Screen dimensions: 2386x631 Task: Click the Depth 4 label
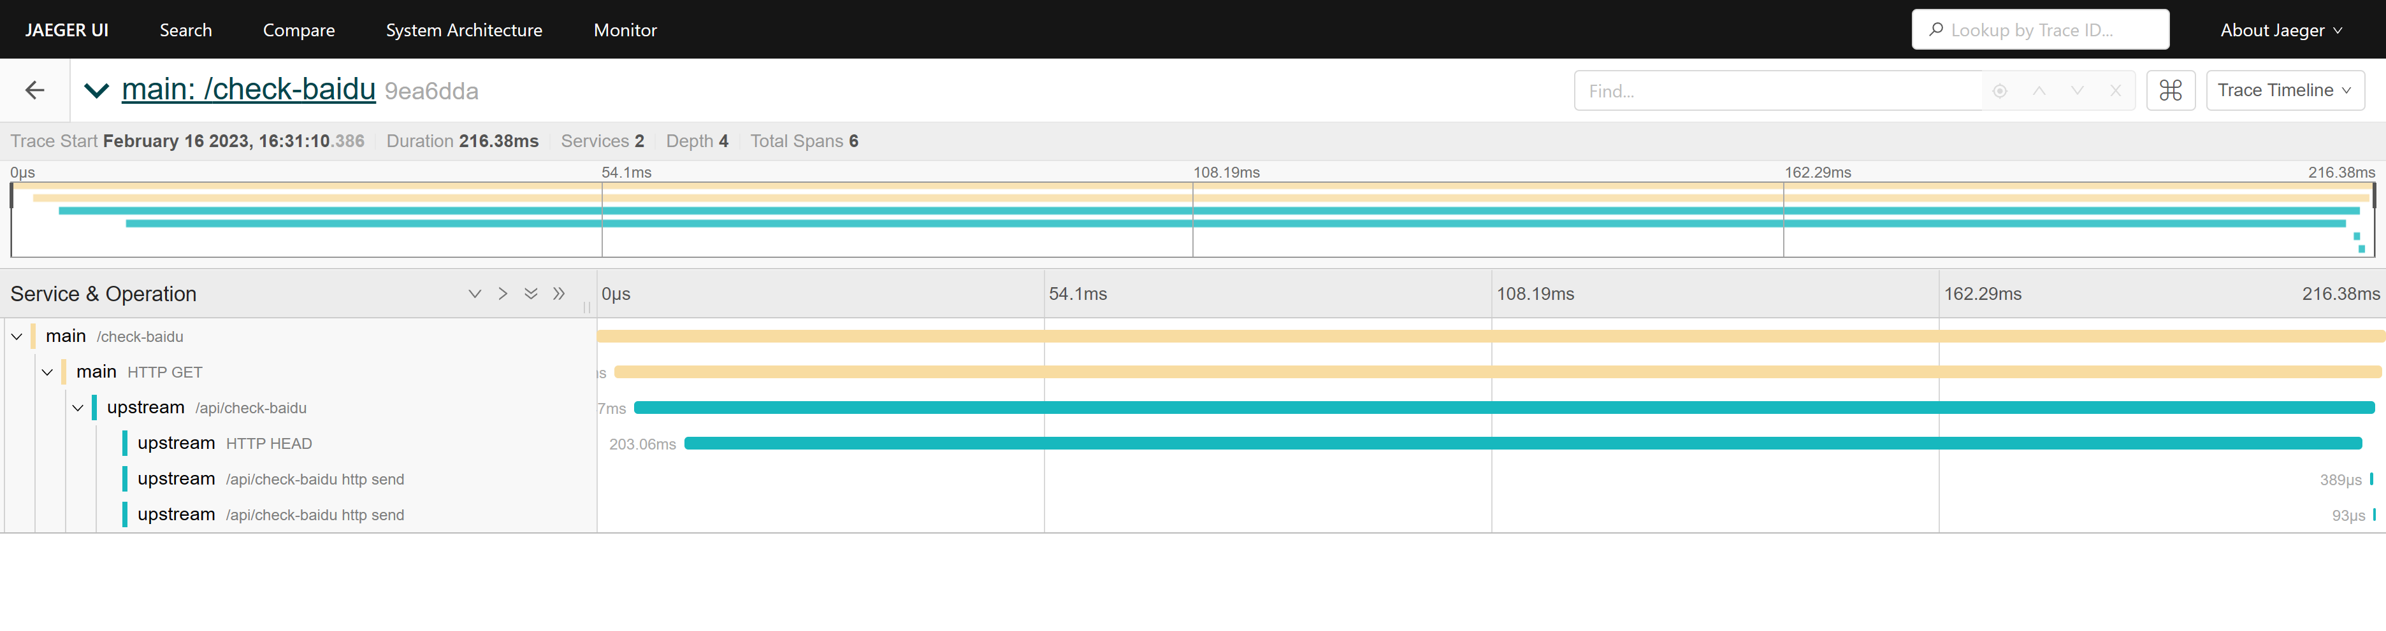click(697, 141)
